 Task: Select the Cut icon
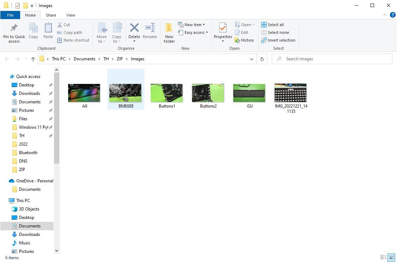[x=60, y=25]
